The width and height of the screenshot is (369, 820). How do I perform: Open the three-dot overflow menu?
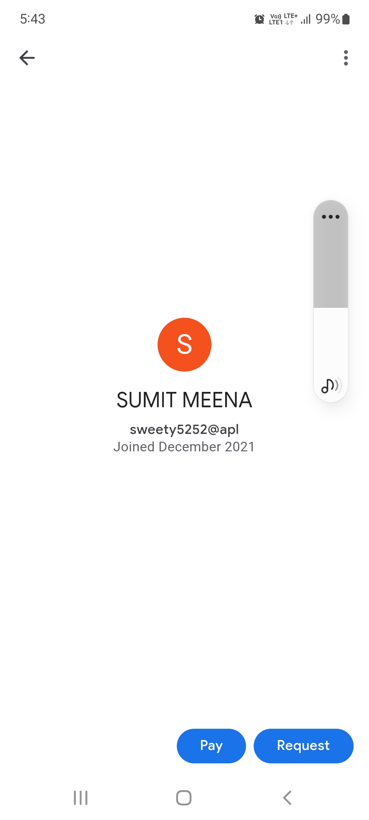click(346, 58)
